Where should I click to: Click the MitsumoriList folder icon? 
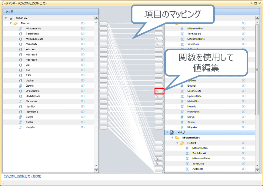coord(177,138)
